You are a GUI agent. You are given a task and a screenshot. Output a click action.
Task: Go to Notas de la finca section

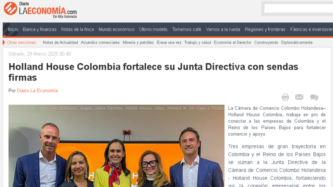77,30
